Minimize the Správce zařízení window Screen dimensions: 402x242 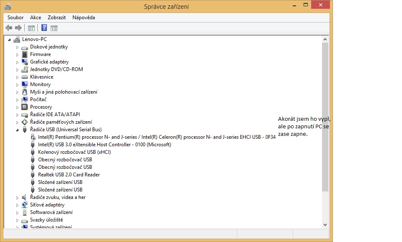(x=294, y=5)
